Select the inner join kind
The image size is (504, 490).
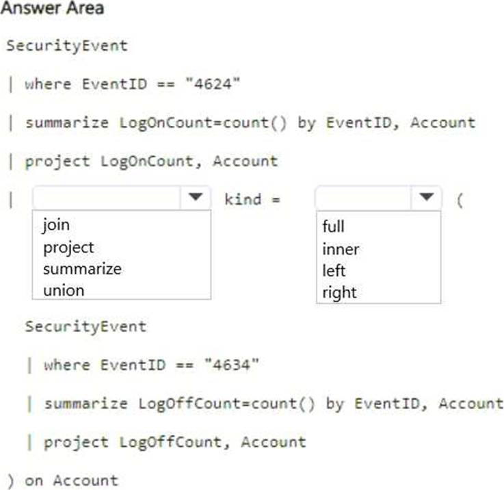click(x=341, y=249)
